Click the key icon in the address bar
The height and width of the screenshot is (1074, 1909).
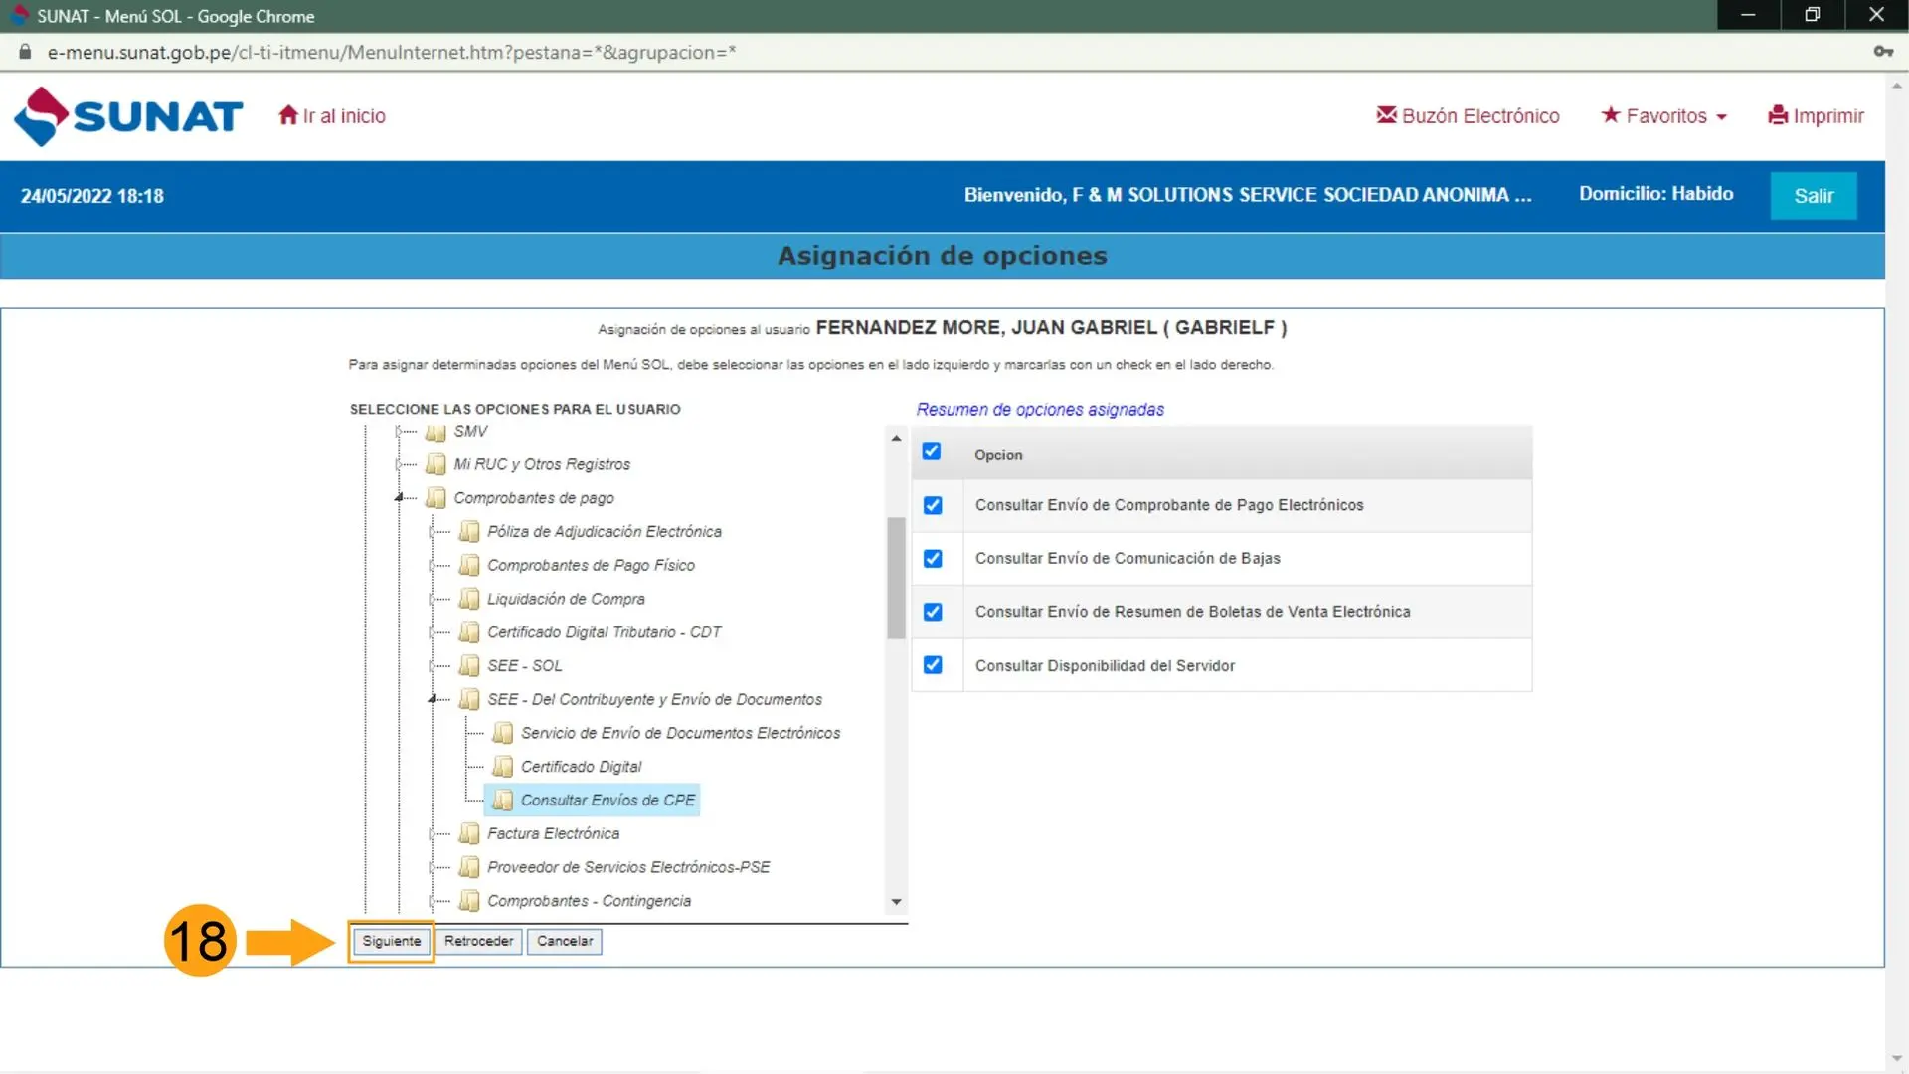click(x=1883, y=52)
